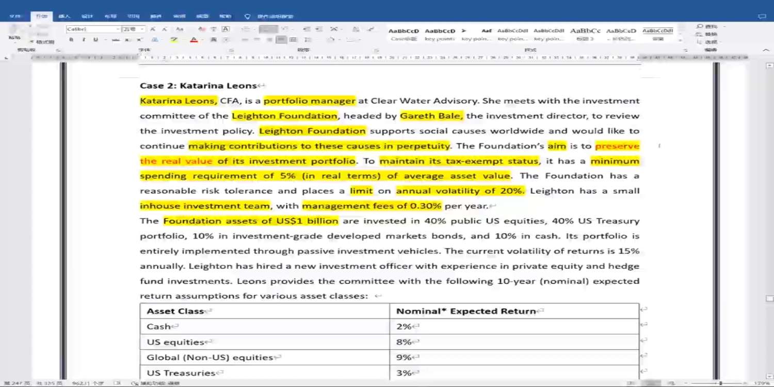
Task: Click the Multilevel List icon
Action: [x=285, y=29]
